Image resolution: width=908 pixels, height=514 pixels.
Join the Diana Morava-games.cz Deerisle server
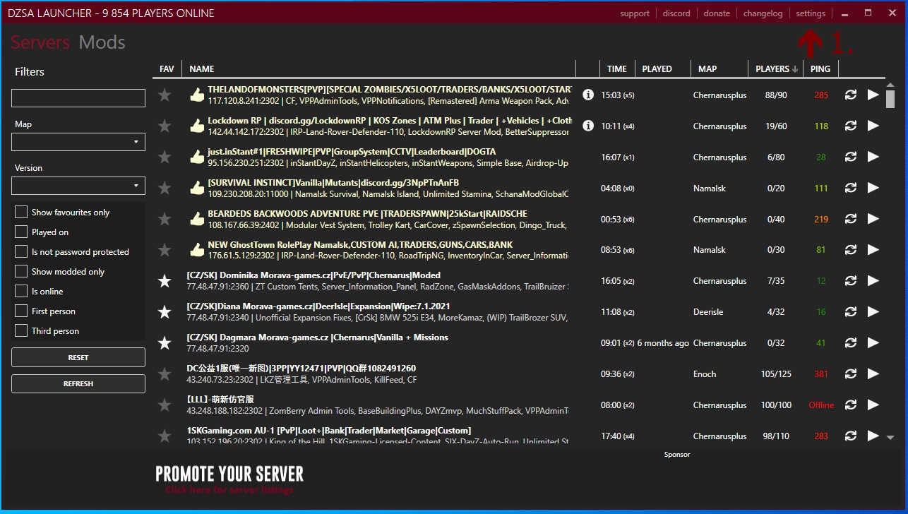[x=873, y=312]
